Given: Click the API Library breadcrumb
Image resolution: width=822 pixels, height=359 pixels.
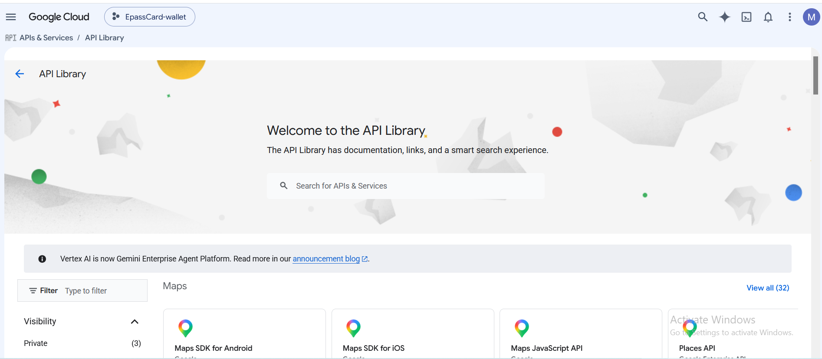Looking at the screenshot, I should [x=105, y=38].
